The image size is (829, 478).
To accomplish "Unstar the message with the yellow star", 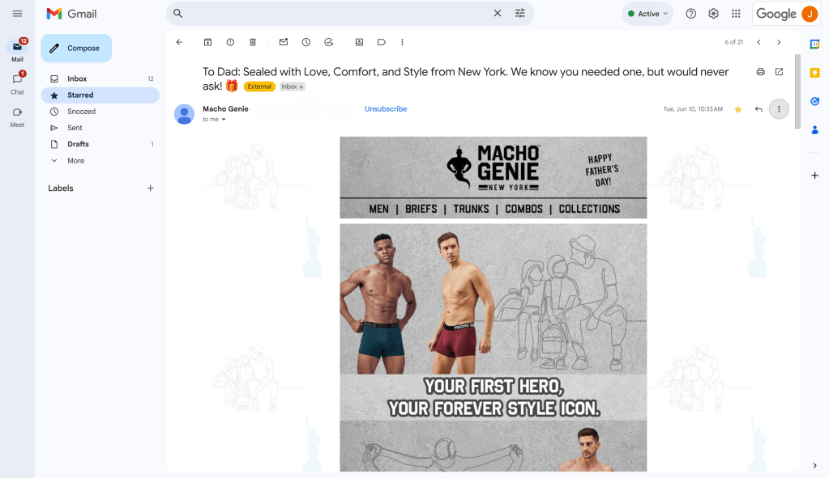I will pyautogui.click(x=738, y=109).
